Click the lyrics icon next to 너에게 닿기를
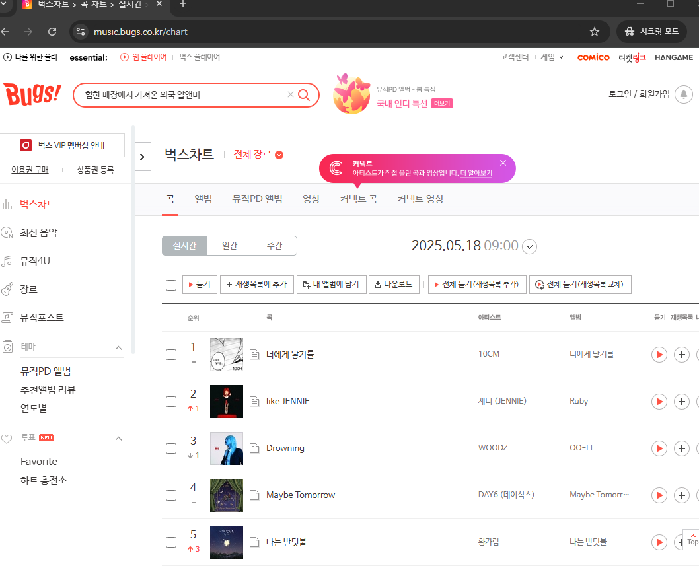This screenshot has height=572, width=699. pos(254,354)
